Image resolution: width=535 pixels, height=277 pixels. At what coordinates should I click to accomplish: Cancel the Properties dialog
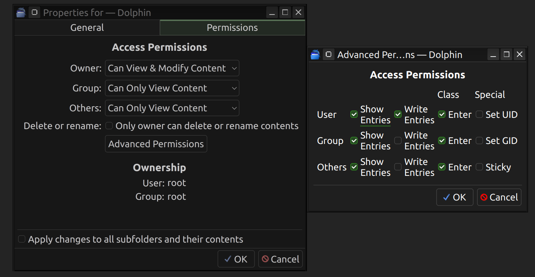pyautogui.click(x=280, y=259)
